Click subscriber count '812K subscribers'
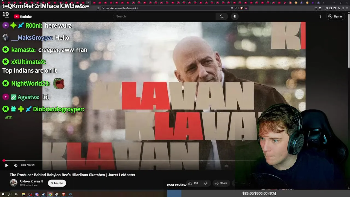Viewport: 350px width, 197px height. [28, 185]
